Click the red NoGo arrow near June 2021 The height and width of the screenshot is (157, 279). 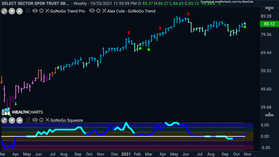coord(188,14)
